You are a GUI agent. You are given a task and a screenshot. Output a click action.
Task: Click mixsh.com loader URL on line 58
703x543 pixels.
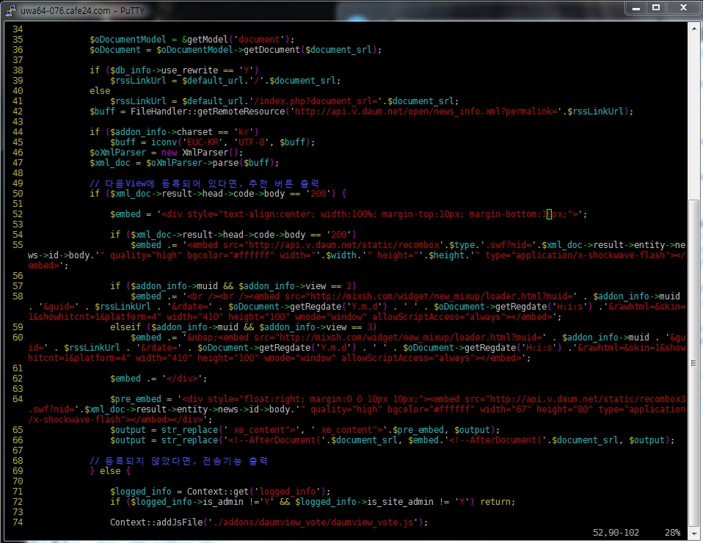442,296
